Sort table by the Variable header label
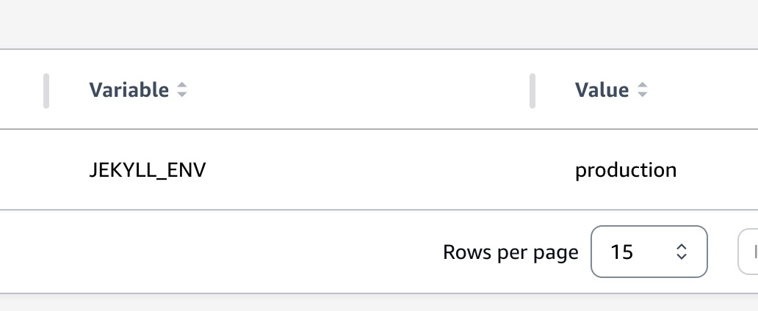Screen dimensions: 758x311 pos(129,89)
